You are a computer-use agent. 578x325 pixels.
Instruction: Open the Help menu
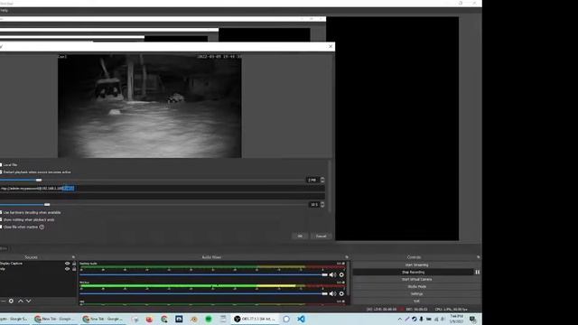(x=4, y=10)
